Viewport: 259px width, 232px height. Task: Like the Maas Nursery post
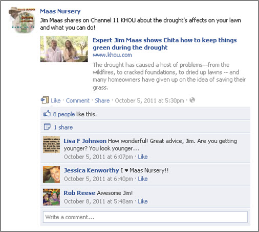56,100
